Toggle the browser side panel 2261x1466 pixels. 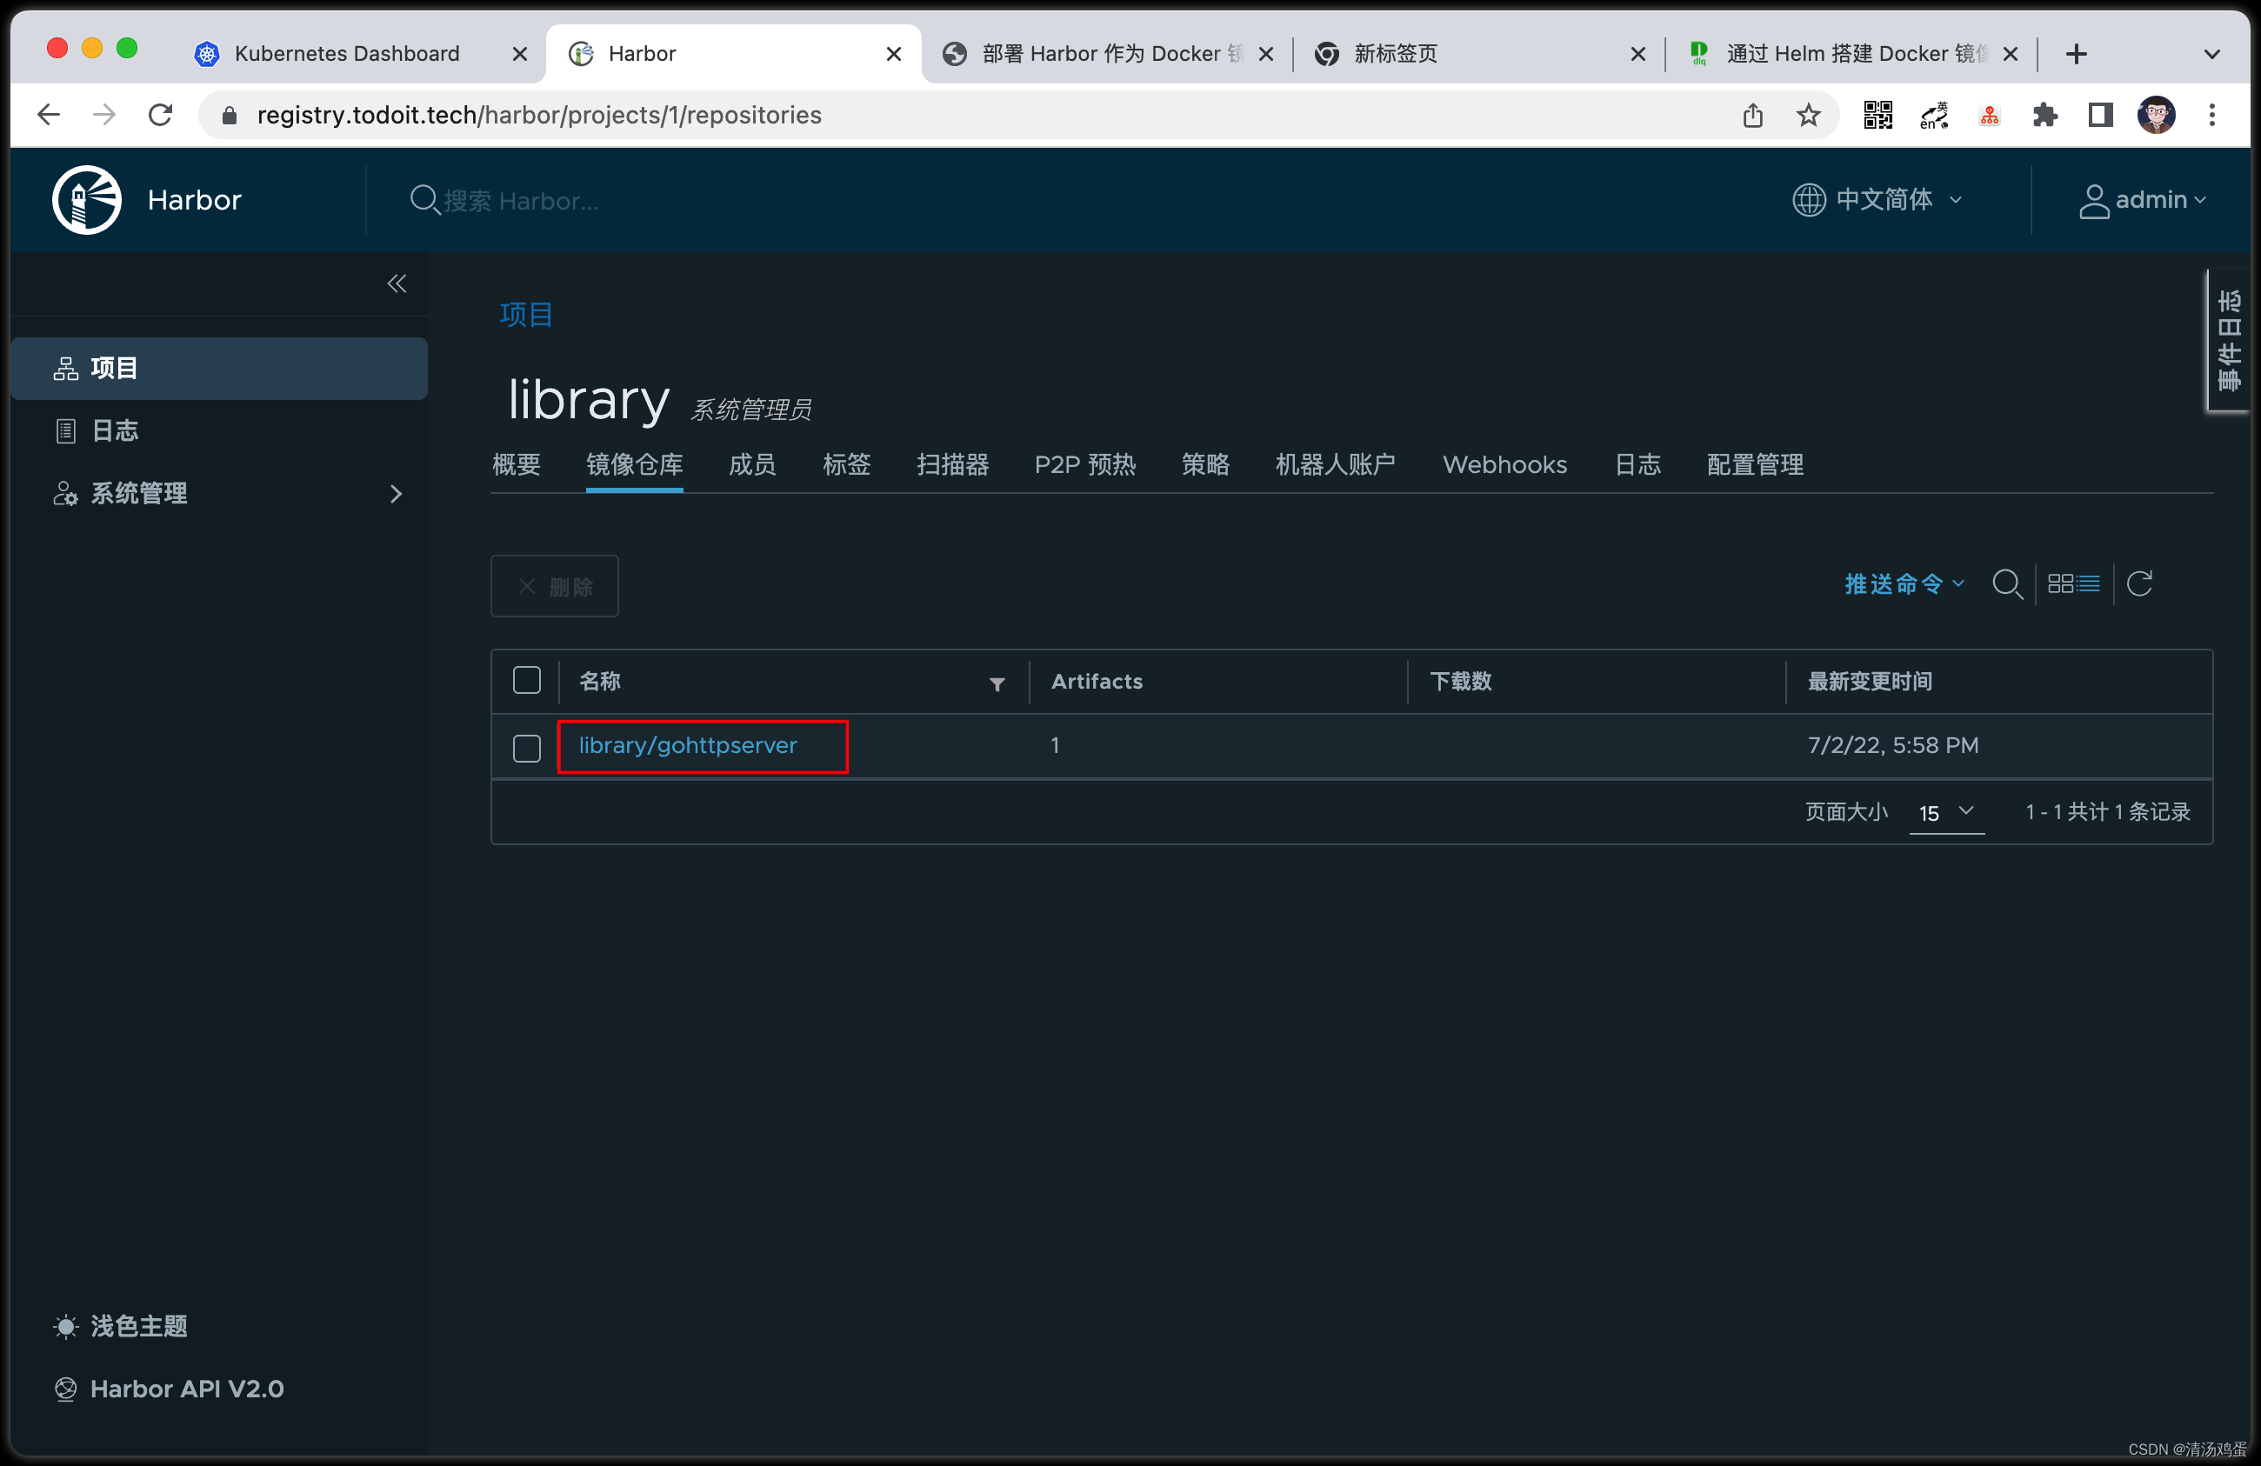[x=2099, y=115]
